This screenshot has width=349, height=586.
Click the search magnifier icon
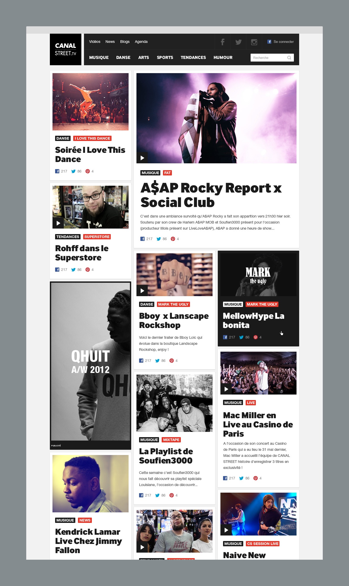coord(289,58)
